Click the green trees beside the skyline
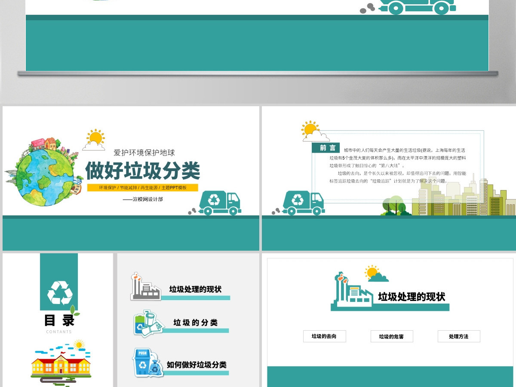This screenshot has width=516, height=387. coord(396,206)
